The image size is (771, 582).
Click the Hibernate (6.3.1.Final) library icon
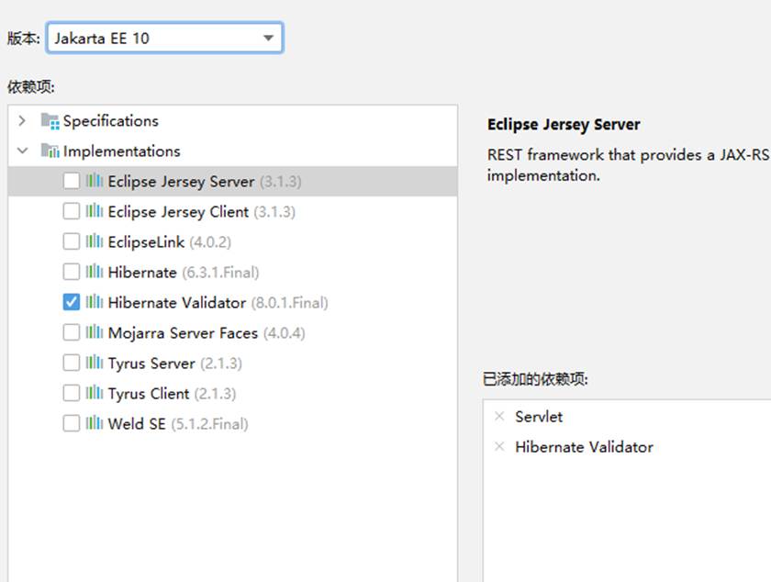[95, 272]
